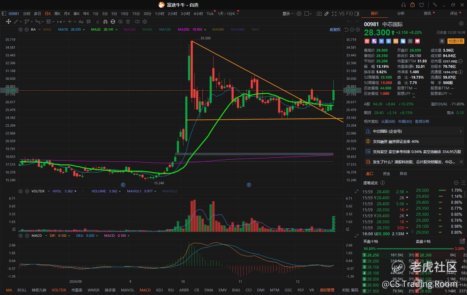Click the orange lock icon
The width and height of the screenshot is (467, 295).
pyautogui.click(x=412, y=5)
